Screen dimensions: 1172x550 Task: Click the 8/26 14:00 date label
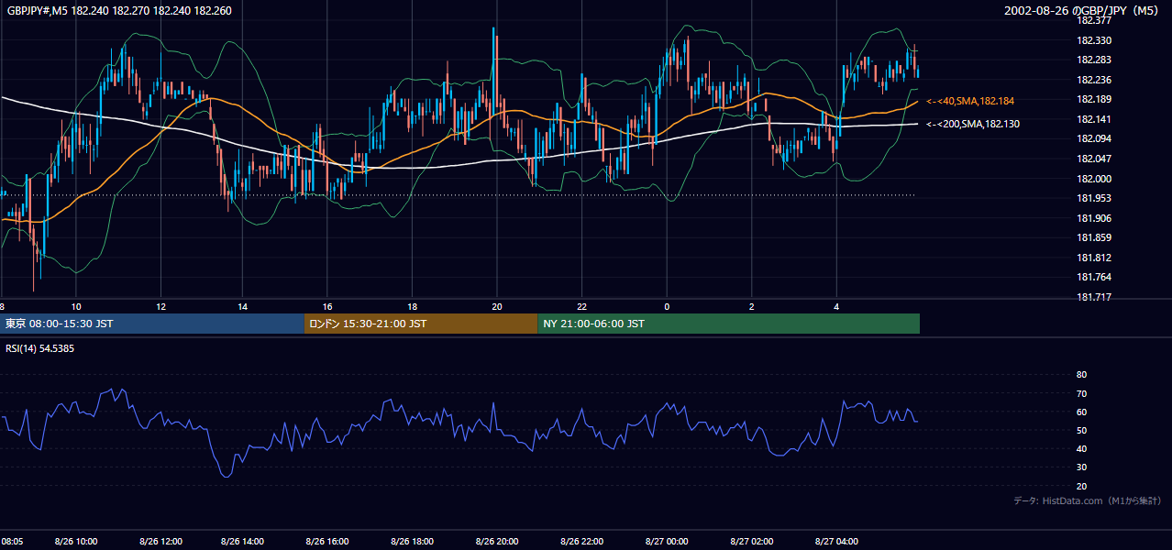coord(244,542)
